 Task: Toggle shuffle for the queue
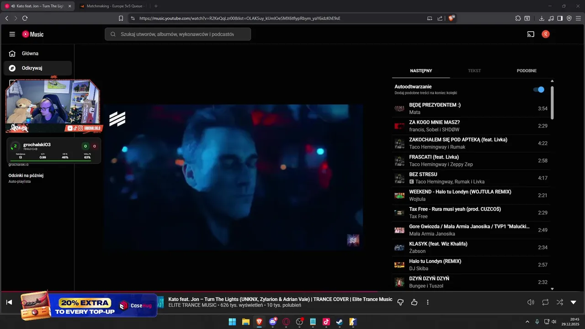[560, 302]
